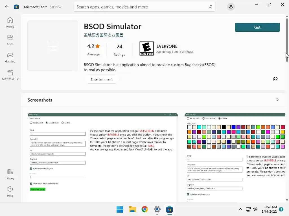Open the second screenshot with color grid
The width and height of the screenshot is (289, 216).
(235, 157)
